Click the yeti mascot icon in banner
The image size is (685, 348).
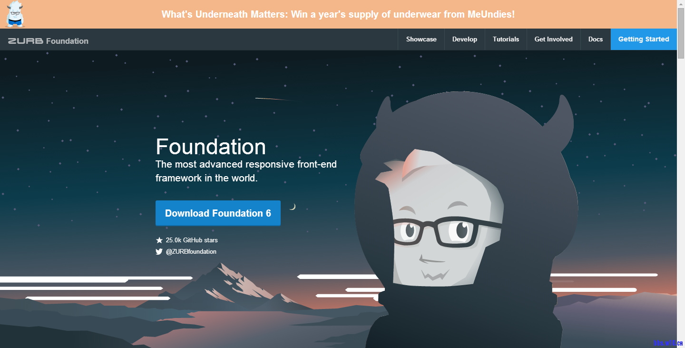pos(15,14)
